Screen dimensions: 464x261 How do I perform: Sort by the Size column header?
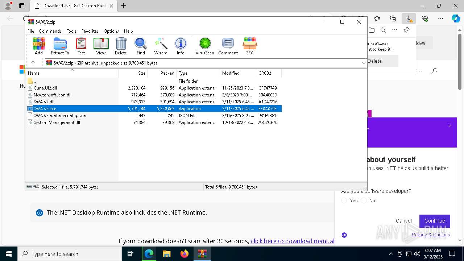133,73
